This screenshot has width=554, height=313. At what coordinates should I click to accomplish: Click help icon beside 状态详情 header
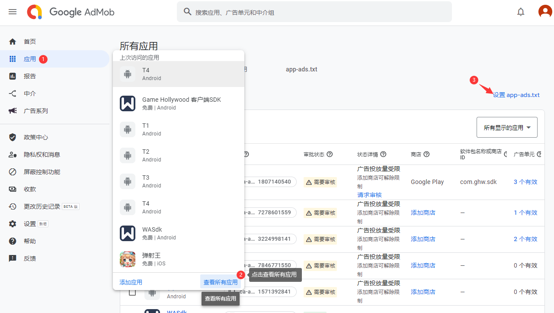tap(383, 154)
